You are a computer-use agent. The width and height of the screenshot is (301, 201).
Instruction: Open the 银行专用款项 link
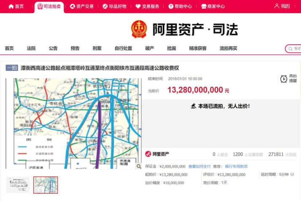click(236, 166)
